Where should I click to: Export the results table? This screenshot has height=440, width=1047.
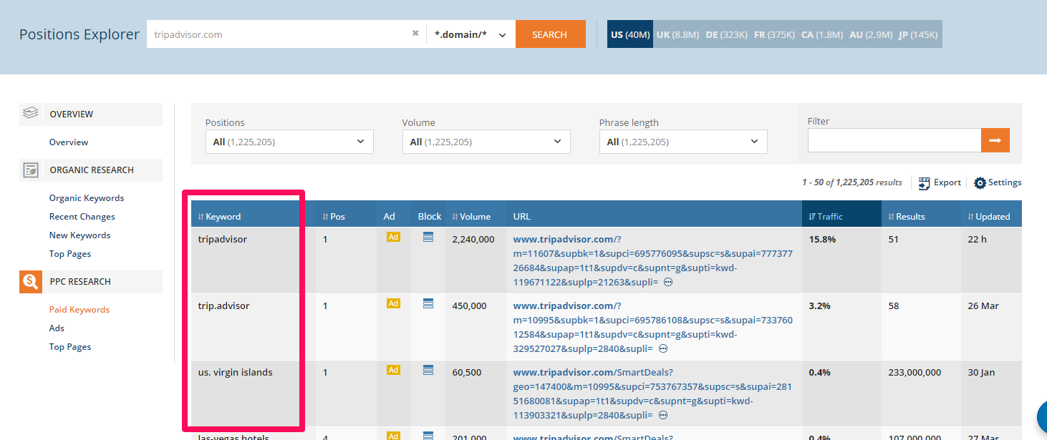(x=940, y=182)
